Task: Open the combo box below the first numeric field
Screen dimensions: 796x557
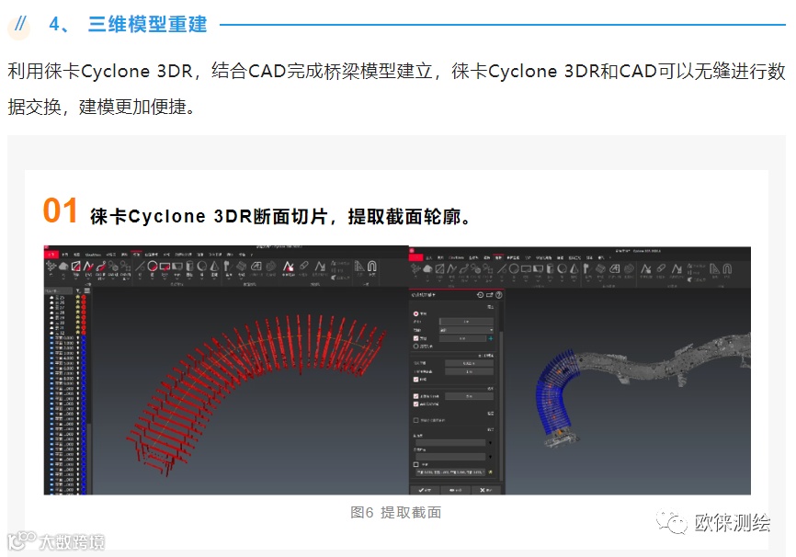Action: (467, 330)
